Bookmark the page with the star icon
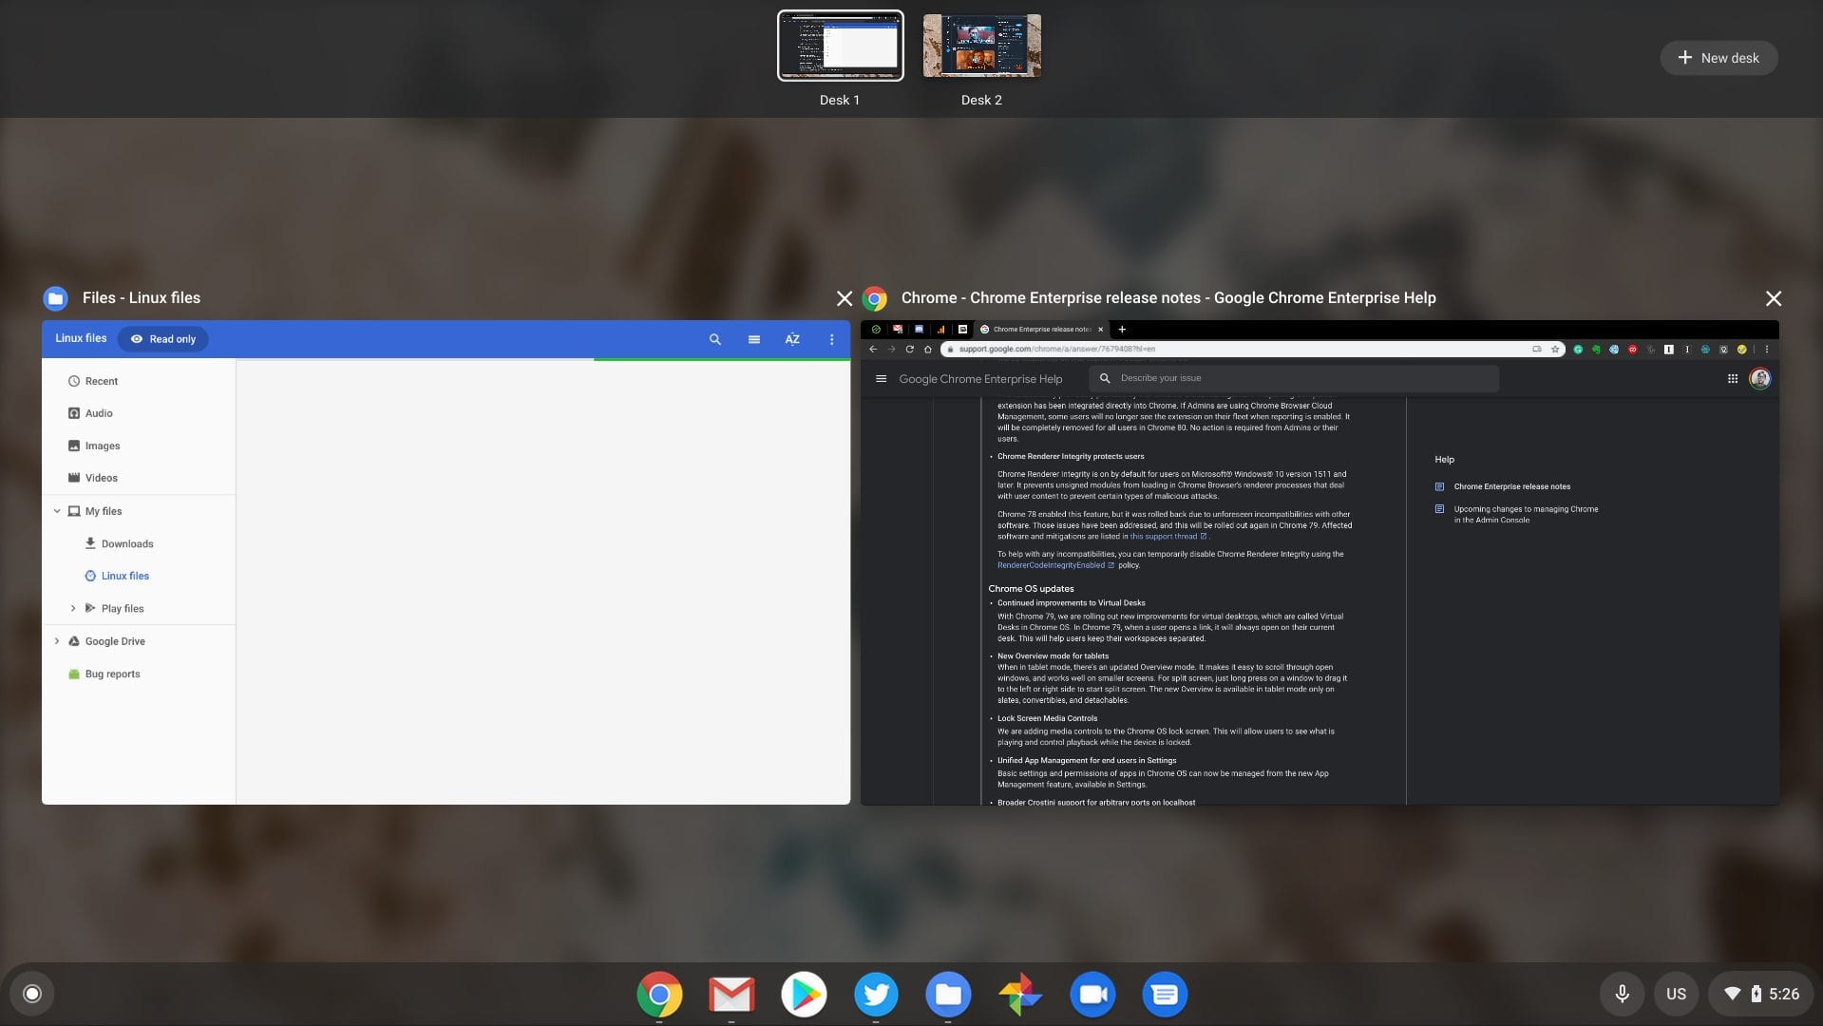The image size is (1823, 1026). click(x=1555, y=349)
